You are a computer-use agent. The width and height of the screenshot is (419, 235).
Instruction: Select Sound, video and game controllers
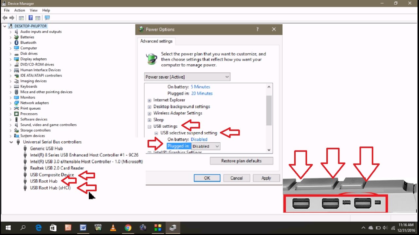click(x=48, y=125)
